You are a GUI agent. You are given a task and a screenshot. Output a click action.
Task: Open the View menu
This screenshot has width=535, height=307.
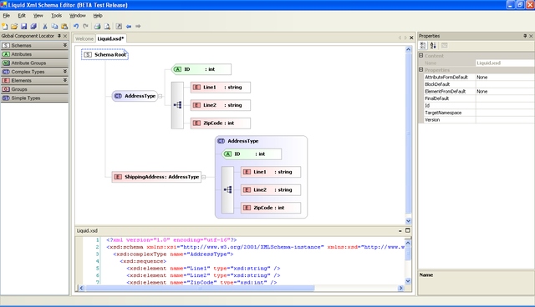point(38,16)
